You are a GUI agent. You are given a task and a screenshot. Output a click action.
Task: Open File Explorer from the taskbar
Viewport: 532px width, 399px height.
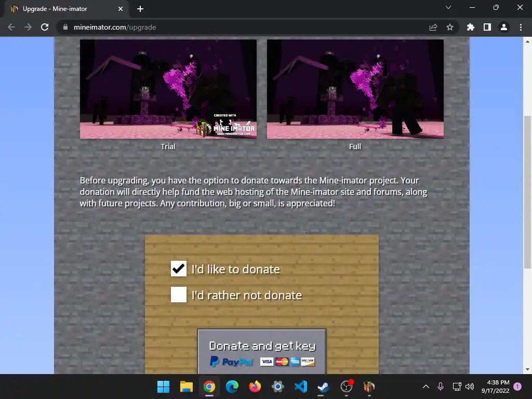pyautogui.click(x=187, y=387)
